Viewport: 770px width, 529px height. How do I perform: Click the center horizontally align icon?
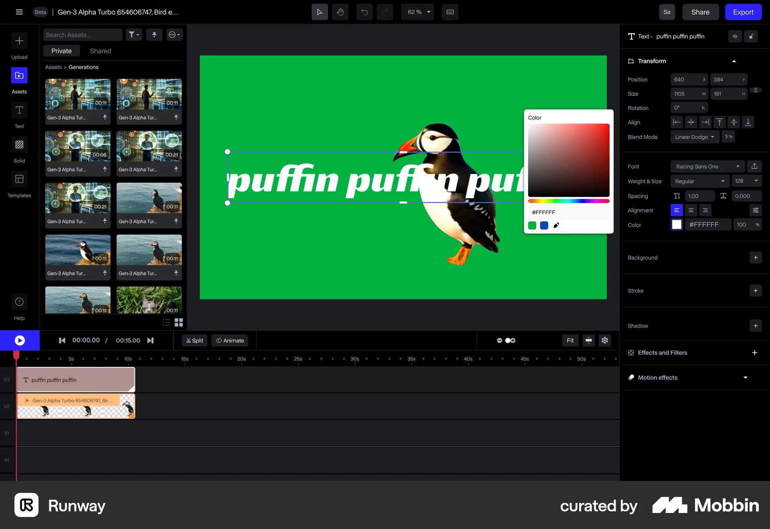[x=691, y=122]
